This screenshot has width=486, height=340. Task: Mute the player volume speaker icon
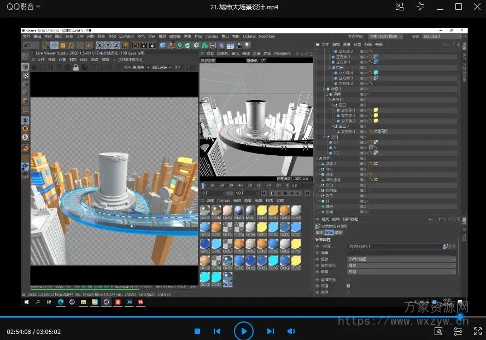point(291,331)
